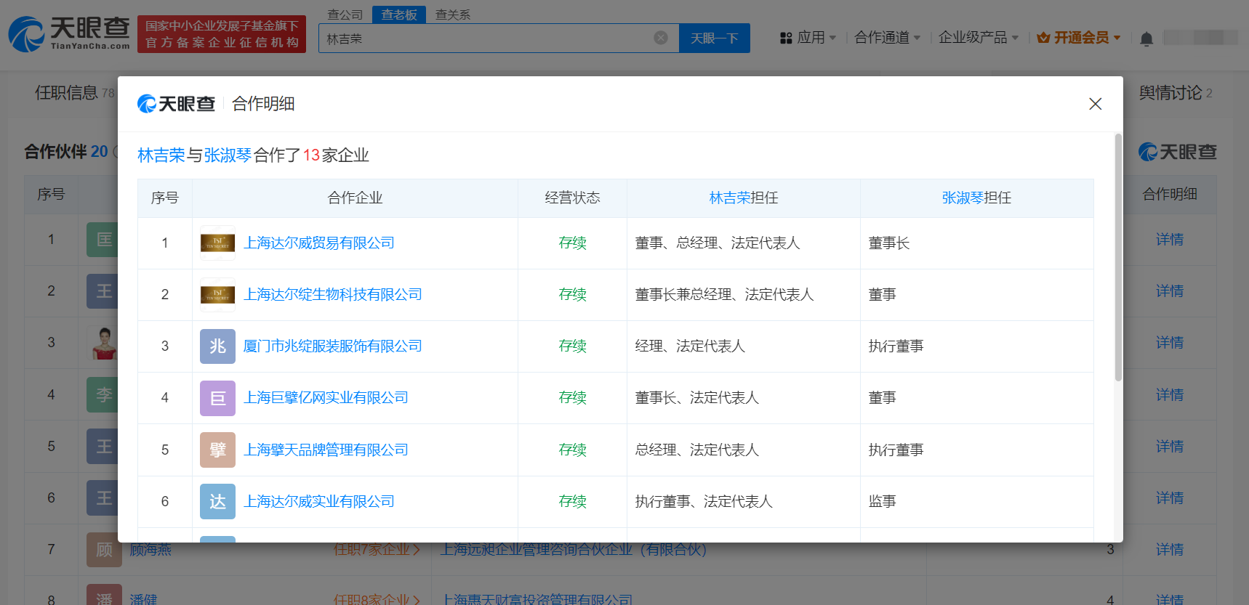
Task: Click the 擎 company avatar icon
Action: click(217, 450)
